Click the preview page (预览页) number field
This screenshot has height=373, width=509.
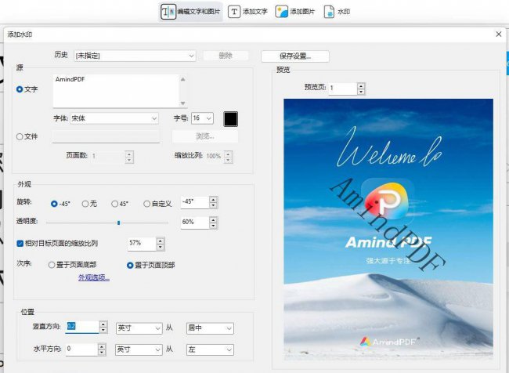pyautogui.click(x=343, y=89)
